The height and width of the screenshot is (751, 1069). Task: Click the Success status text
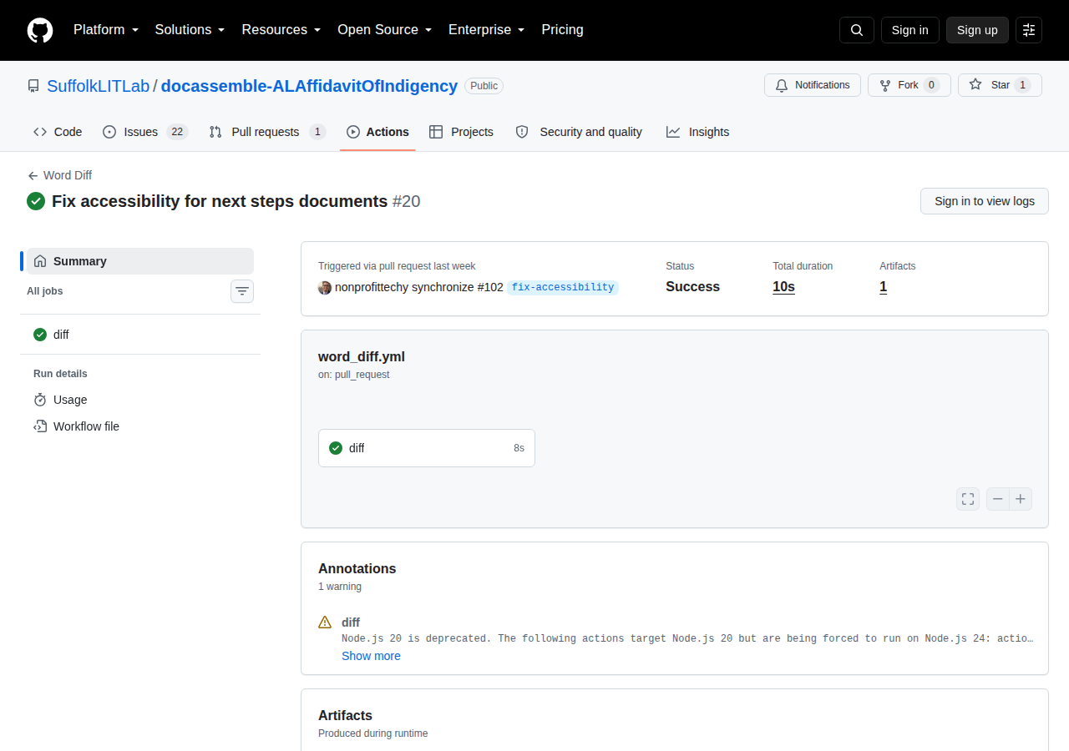tap(692, 287)
